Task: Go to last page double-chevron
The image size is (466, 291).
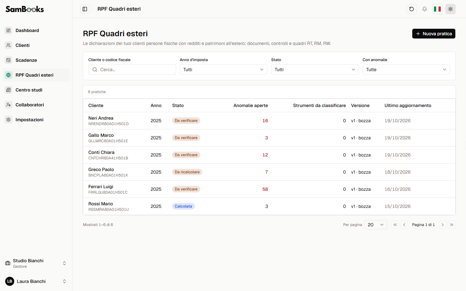Action: click(452, 225)
